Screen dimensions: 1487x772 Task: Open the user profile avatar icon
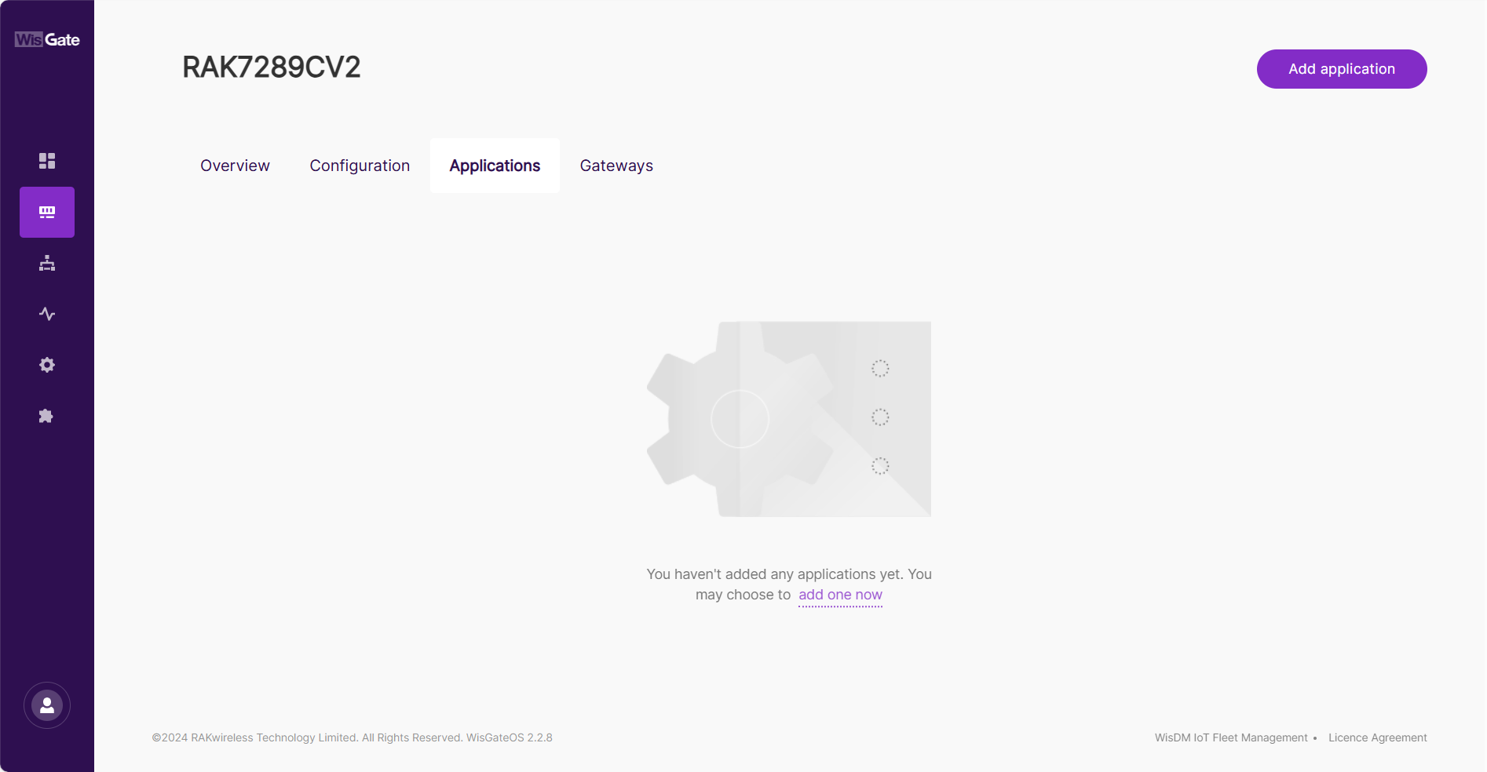click(47, 705)
